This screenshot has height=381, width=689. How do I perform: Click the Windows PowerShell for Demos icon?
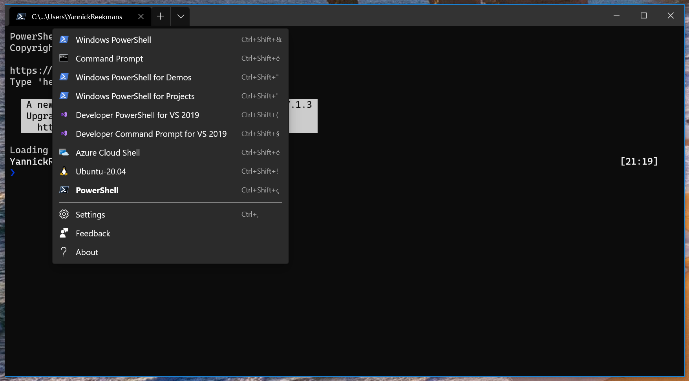(x=64, y=77)
